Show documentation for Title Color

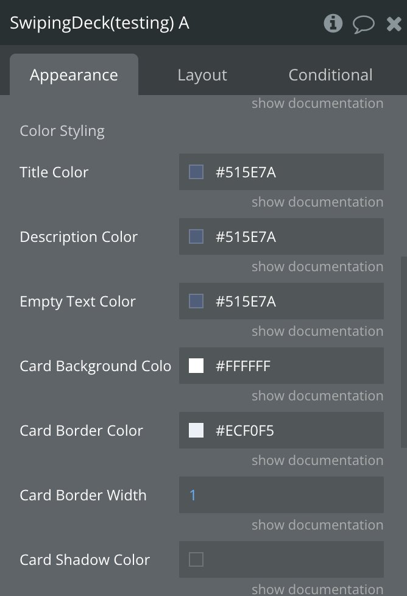317,202
